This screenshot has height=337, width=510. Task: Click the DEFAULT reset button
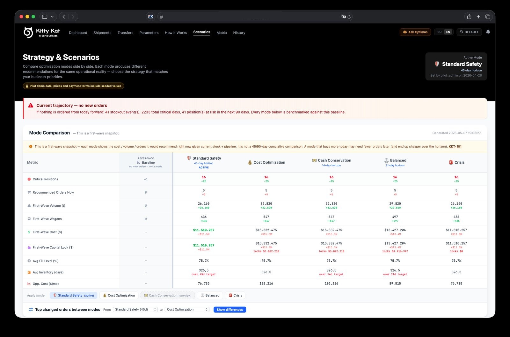(x=469, y=32)
